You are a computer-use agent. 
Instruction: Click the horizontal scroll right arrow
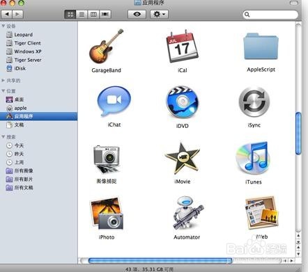(291, 261)
